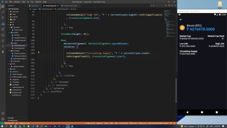Click the widget inspector icon in debug toolbar
227x128 pixels.
tap(175, 6)
